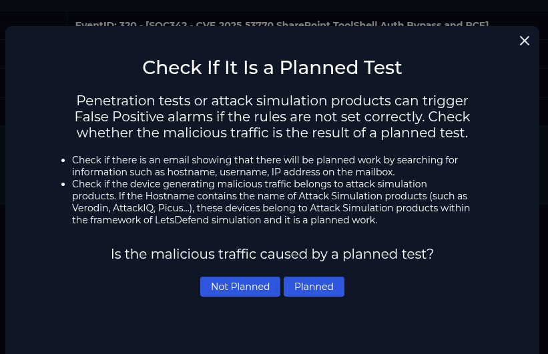
Task: Click the word 'mailbox' in first bullet
Action: [376, 171]
